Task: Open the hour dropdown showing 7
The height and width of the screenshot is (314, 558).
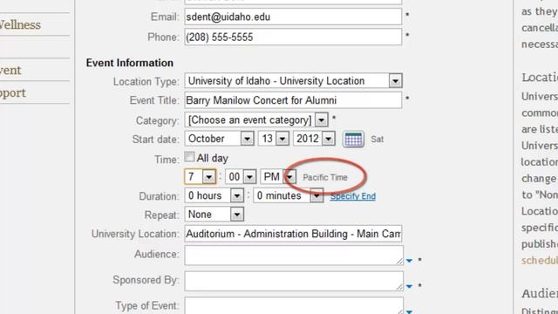Action: [x=201, y=176]
